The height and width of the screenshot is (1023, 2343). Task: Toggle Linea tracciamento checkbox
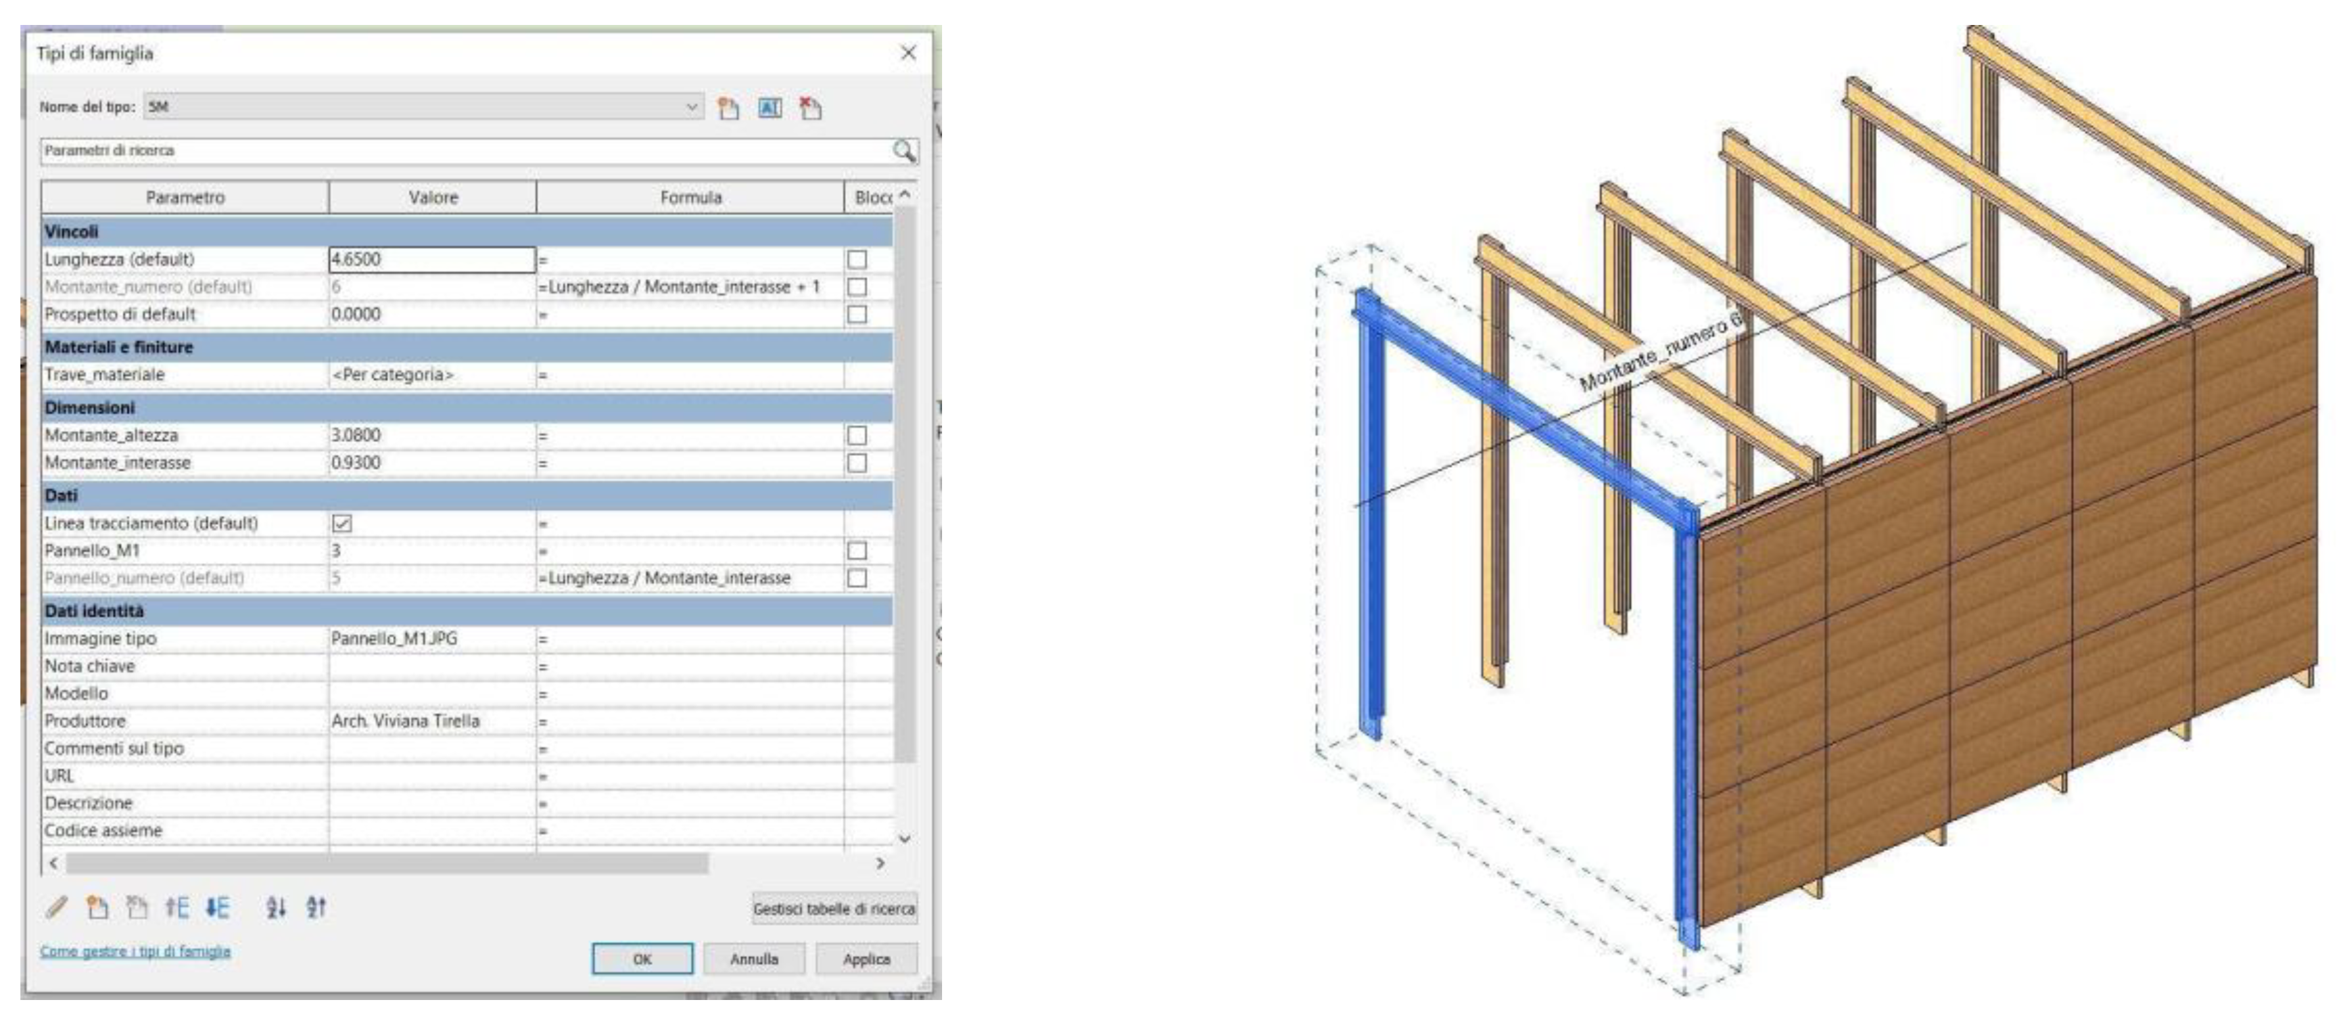[x=342, y=524]
